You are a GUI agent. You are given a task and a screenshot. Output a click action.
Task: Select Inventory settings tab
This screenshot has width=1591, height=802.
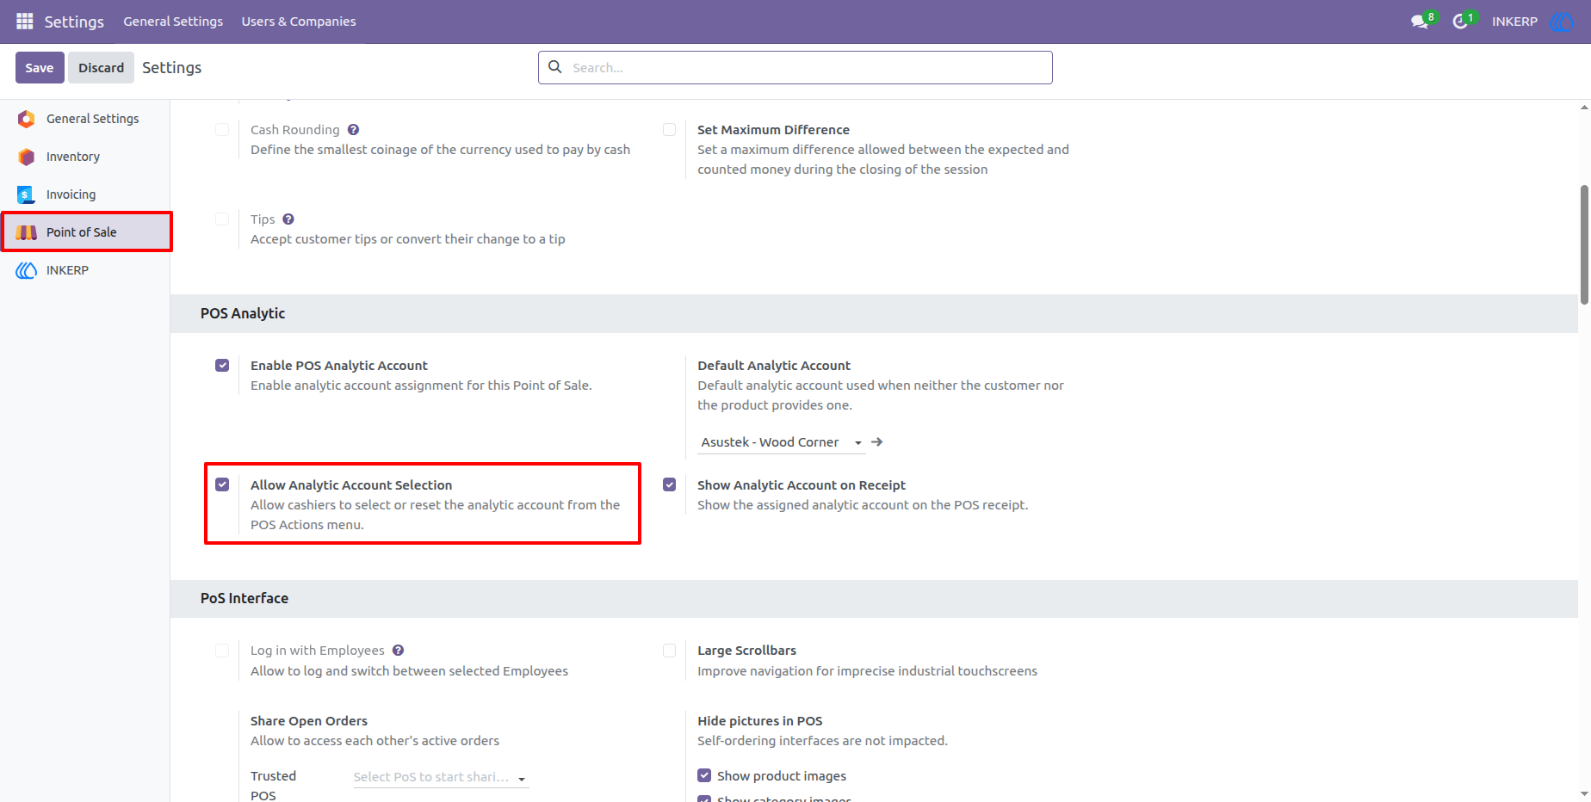coord(85,157)
